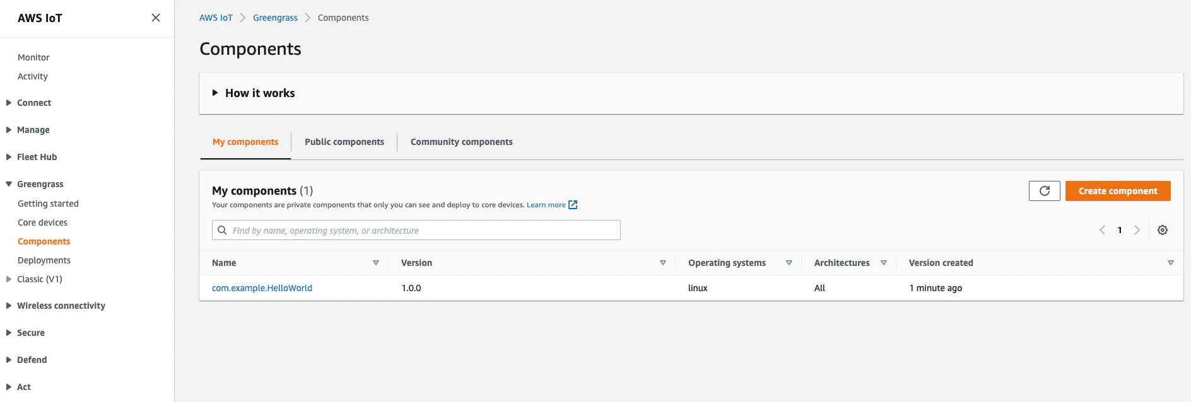
Task: Expand the How it works section
Action: click(215, 93)
